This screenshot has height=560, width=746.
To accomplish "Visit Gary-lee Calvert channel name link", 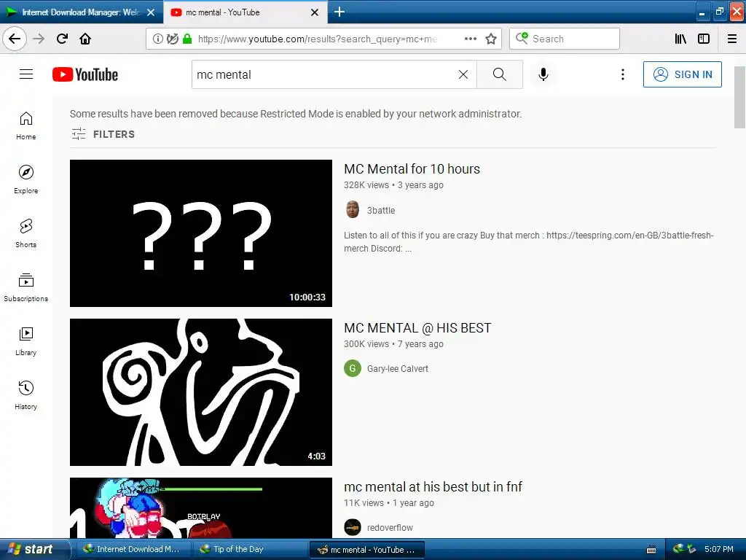I will coord(397,368).
